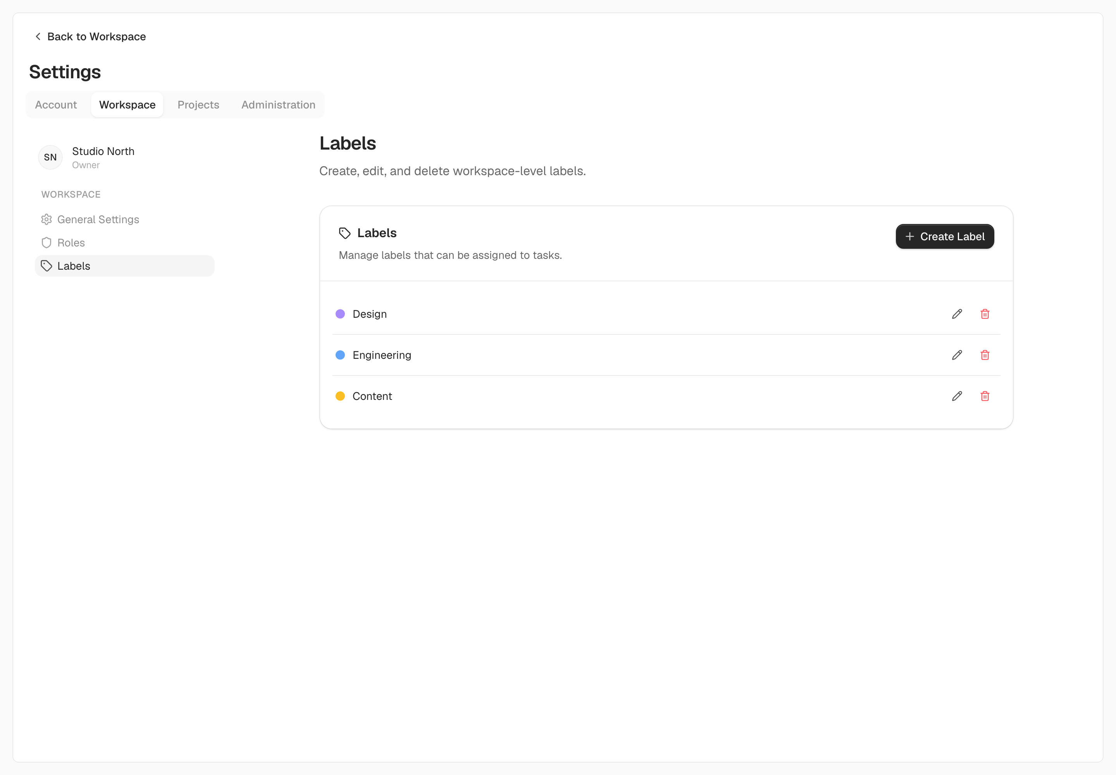Select the Workspace tab
The width and height of the screenshot is (1116, 775).
(127, 105)
